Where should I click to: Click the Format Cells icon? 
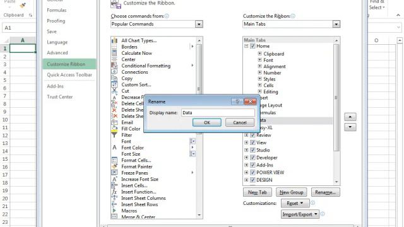[114, 160]
